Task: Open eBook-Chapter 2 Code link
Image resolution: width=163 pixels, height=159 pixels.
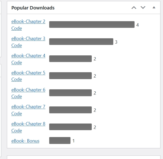Action: [28, 22]
